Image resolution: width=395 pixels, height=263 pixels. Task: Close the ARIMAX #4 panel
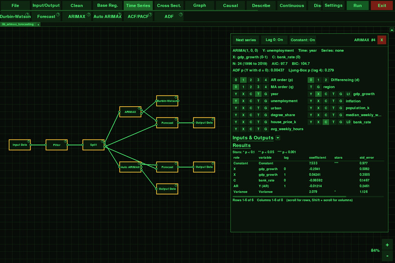pyautogui.click(x=382, y=40)
